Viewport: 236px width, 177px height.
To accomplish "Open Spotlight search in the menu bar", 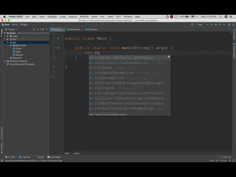I will click(x=221, y=17).
